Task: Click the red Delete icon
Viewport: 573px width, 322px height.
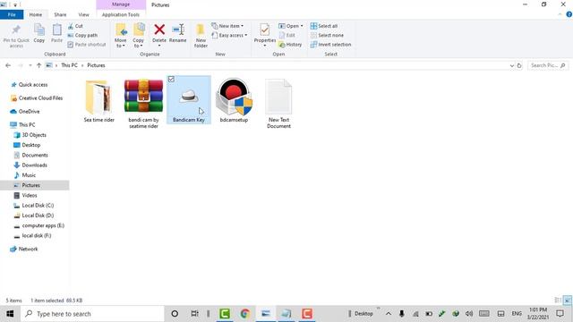Action: pos(159,30)
